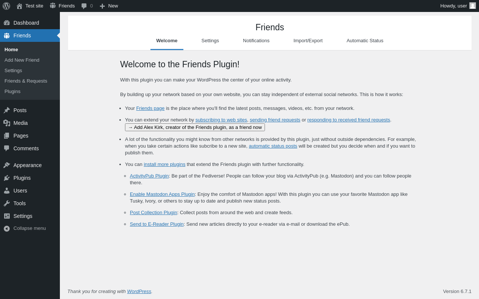
Task: Open Plugins in the Friends submenu
Action: [12, 92]
